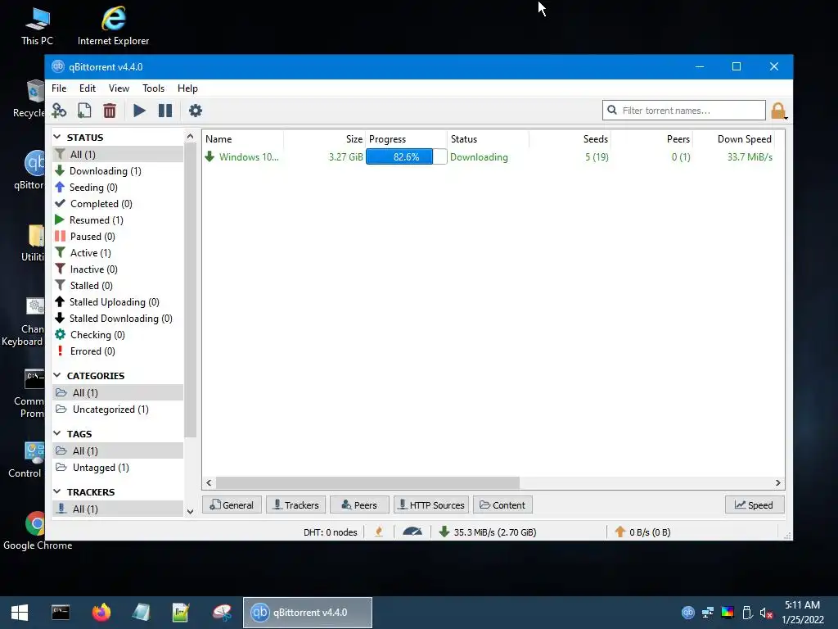Open Firefox from the taskbar
This screenshot has height=629, width=838.
(x=101, y=613)
